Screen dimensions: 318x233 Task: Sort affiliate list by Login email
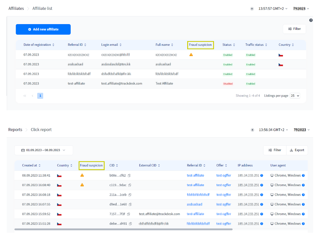coord(111,45)
